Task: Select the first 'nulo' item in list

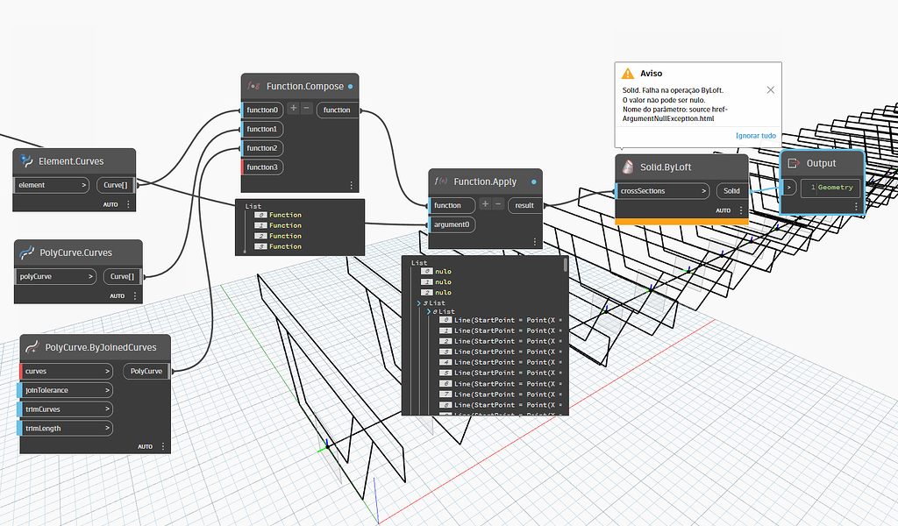Action: click(x=443, y=271)
